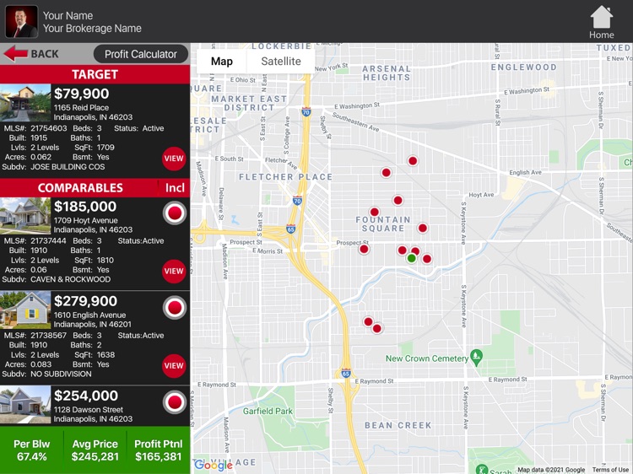Screen dimensions: 633x474
Task: Click the COMPARABLES section header
Action: coord(80,187)
